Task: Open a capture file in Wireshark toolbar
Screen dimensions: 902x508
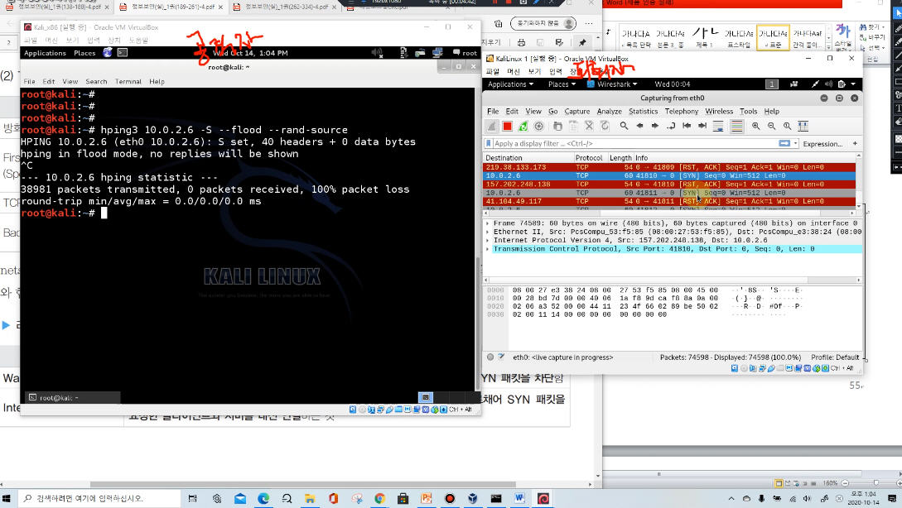Action: coord(557,127)
